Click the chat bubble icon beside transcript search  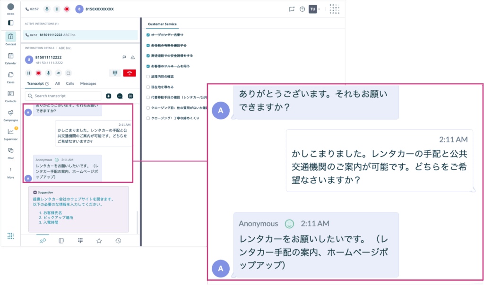pyautogui.click(x=120, y=96)
